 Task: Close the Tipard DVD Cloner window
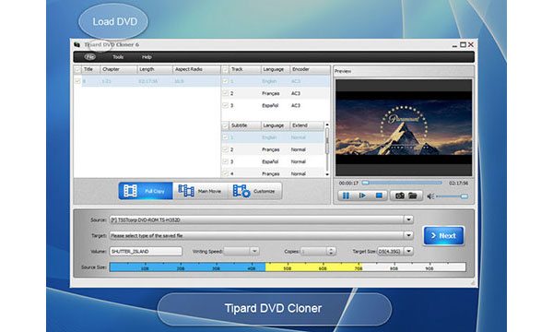470,45
